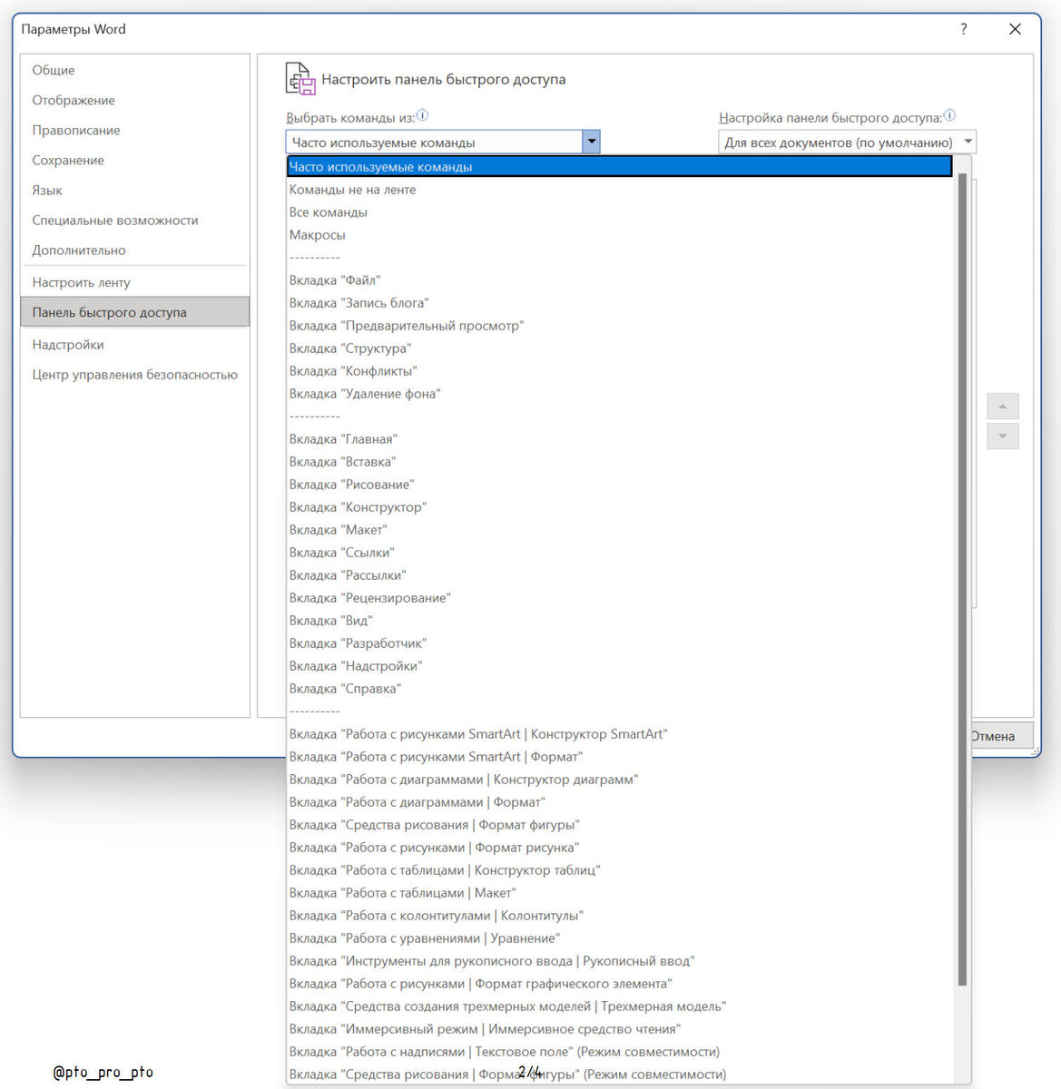Choose Вкладка "Главная" option
Viewport: 1061px width, 1089px height.
pyautogui.click(x=621, y=439)
